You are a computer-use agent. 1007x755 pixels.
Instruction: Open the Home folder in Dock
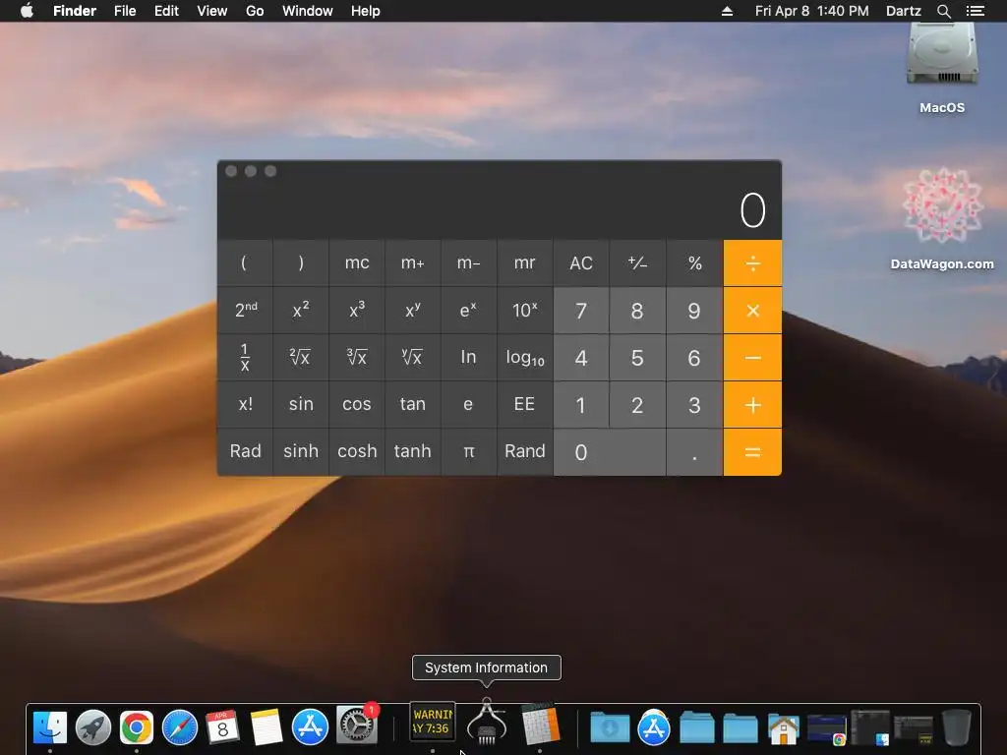point(784,728)
